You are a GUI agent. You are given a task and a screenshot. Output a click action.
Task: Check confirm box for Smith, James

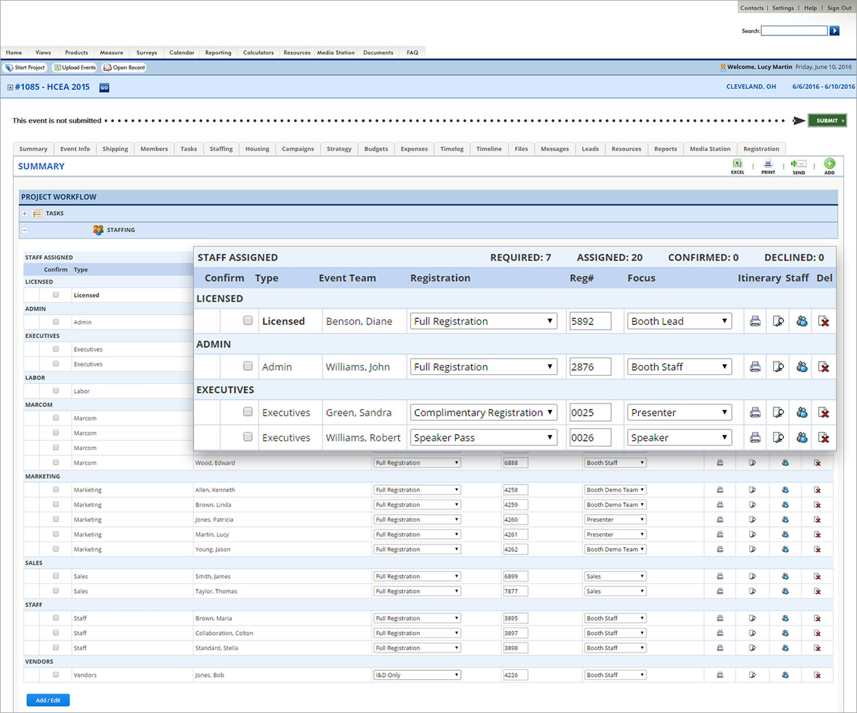[x=56, y=576]
